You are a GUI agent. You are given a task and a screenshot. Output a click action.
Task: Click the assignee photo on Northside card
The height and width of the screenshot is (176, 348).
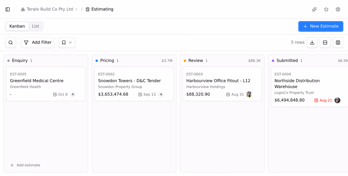click(337, 100)
